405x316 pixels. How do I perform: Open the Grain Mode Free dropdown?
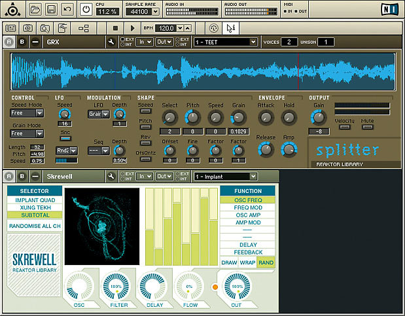pyautogui.click(x=27, y=133)
